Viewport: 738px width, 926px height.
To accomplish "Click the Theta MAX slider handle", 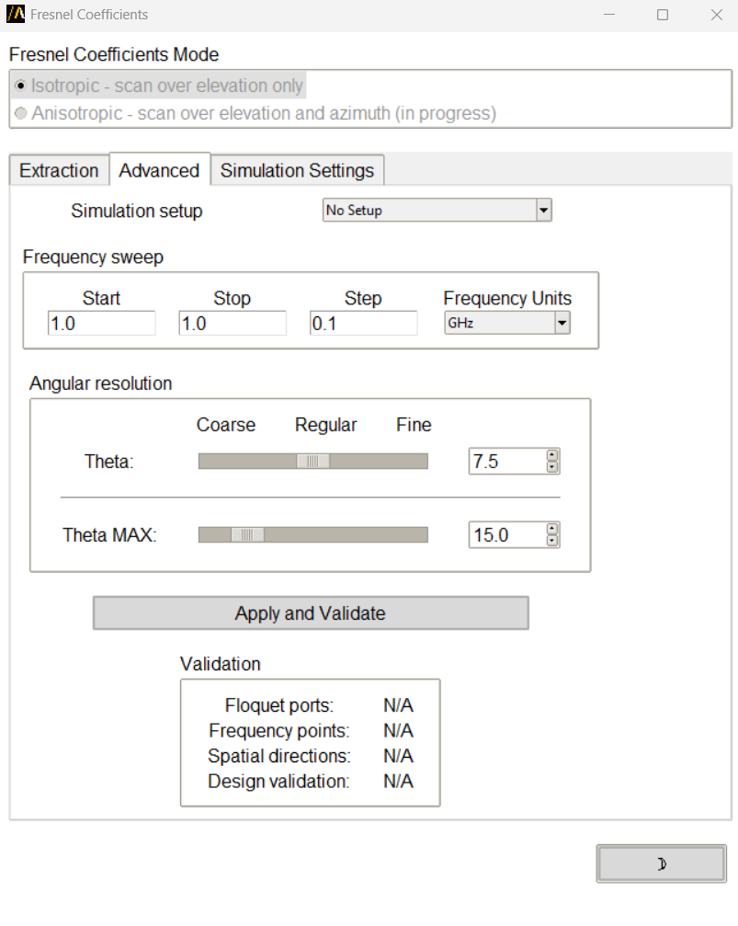I will (x=246, y=535).
